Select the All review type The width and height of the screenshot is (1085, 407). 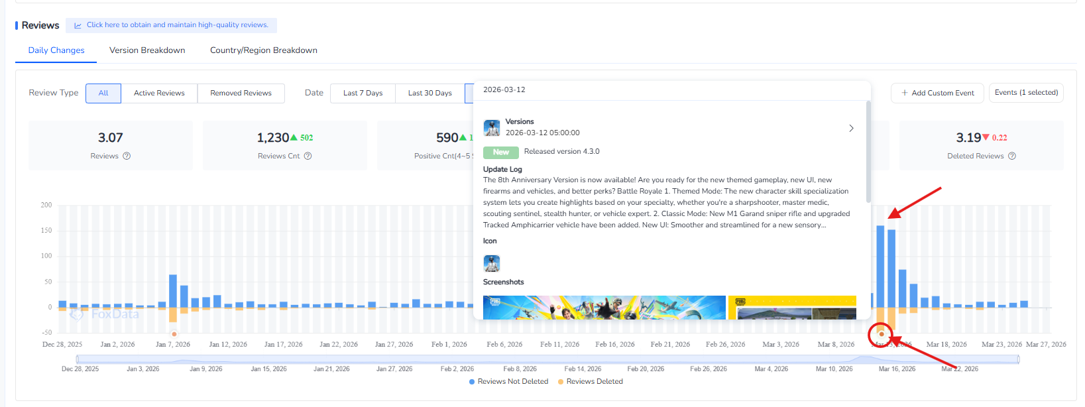tap(103, 93)
